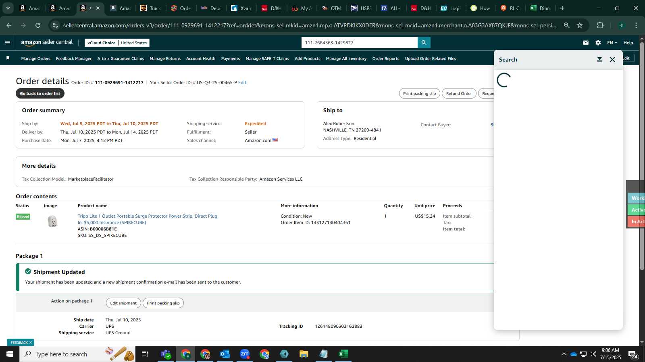Click the Refund Order button
The width and height of the screenshot is (645, 362).
point(459,93)
